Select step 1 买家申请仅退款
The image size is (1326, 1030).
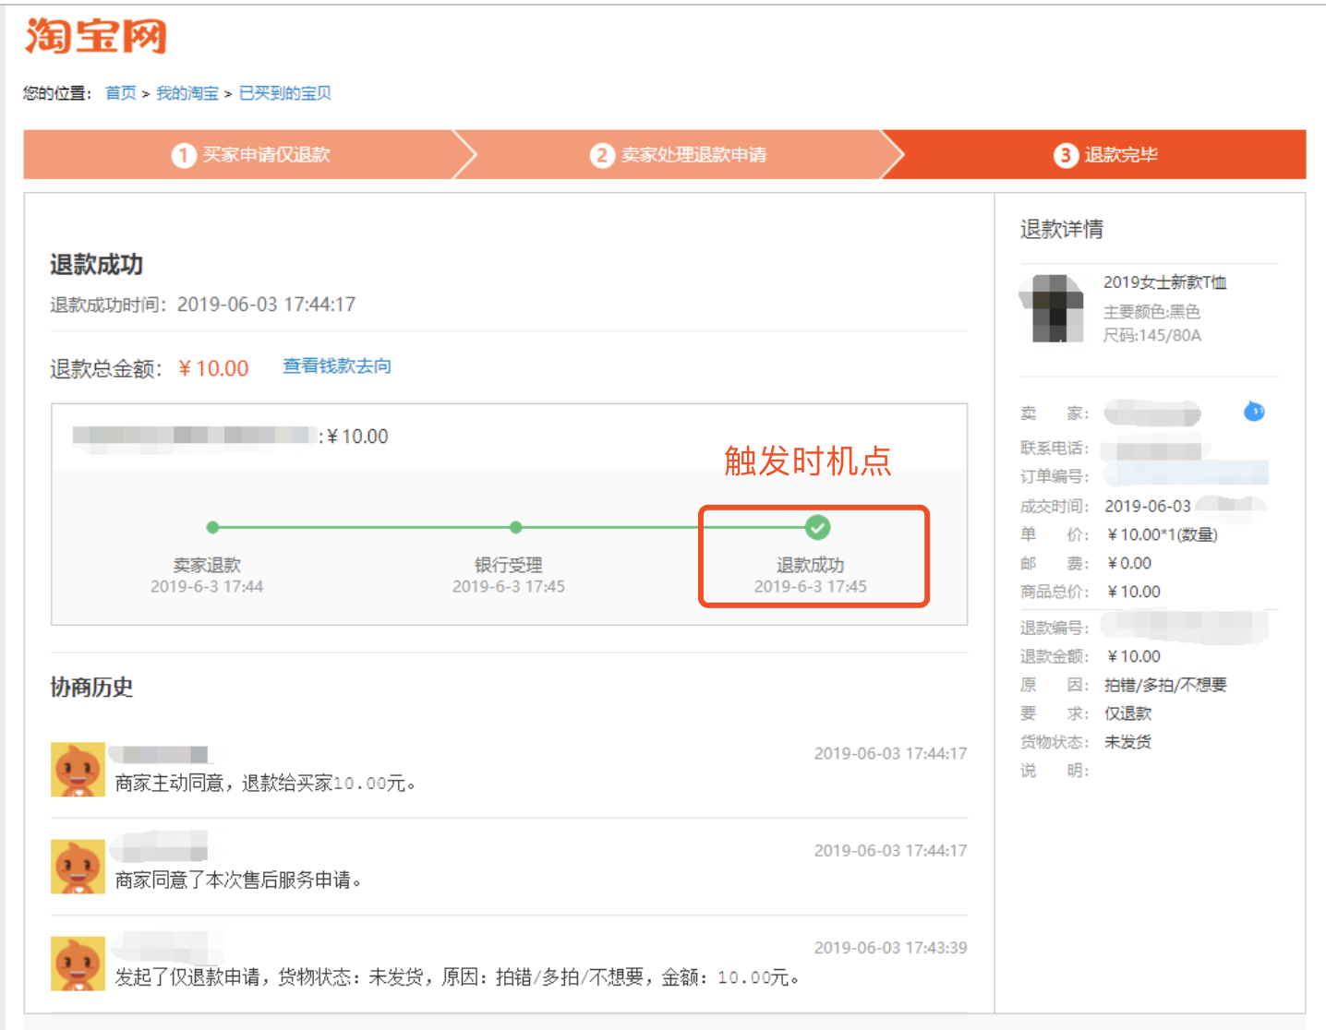coord(250,154)
